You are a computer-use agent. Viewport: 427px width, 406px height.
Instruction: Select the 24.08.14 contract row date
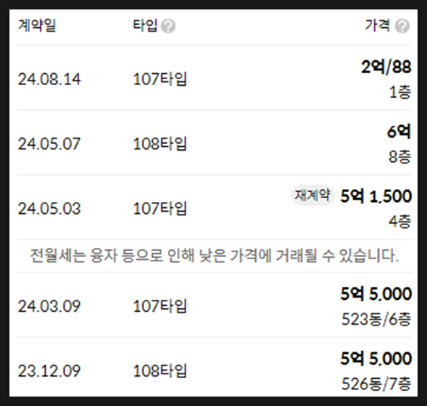49,79
